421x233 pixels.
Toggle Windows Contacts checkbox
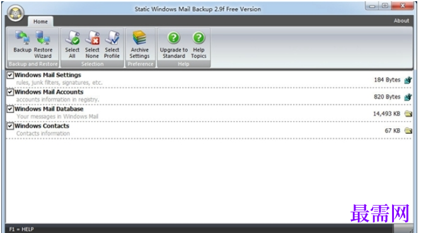tap(10, 126)
